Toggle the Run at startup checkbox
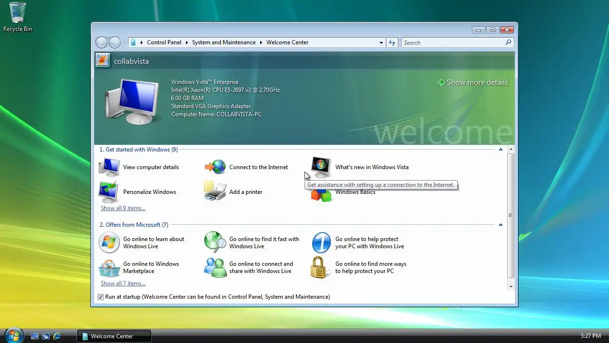 coord(100,297)
